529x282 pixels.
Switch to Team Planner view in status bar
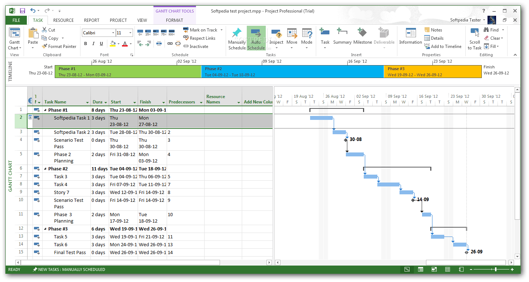tap(434, 269)
